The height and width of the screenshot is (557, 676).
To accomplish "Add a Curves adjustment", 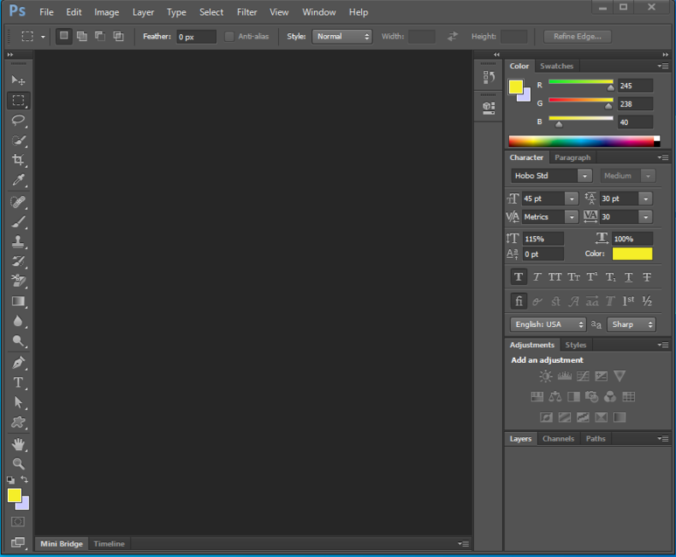I will (583, 376).
